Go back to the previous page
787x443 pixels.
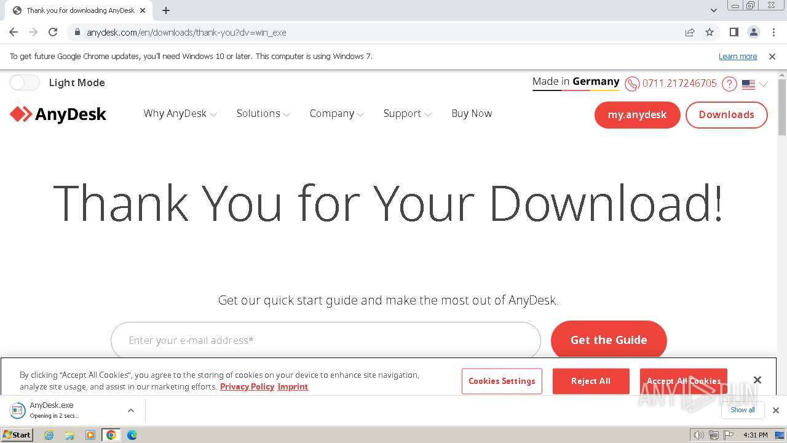[14, 33]
